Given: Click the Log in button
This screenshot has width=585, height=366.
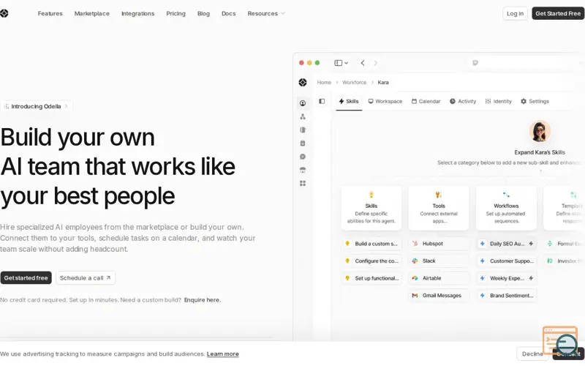Looking at the screenshot, I should pos(515,13).
